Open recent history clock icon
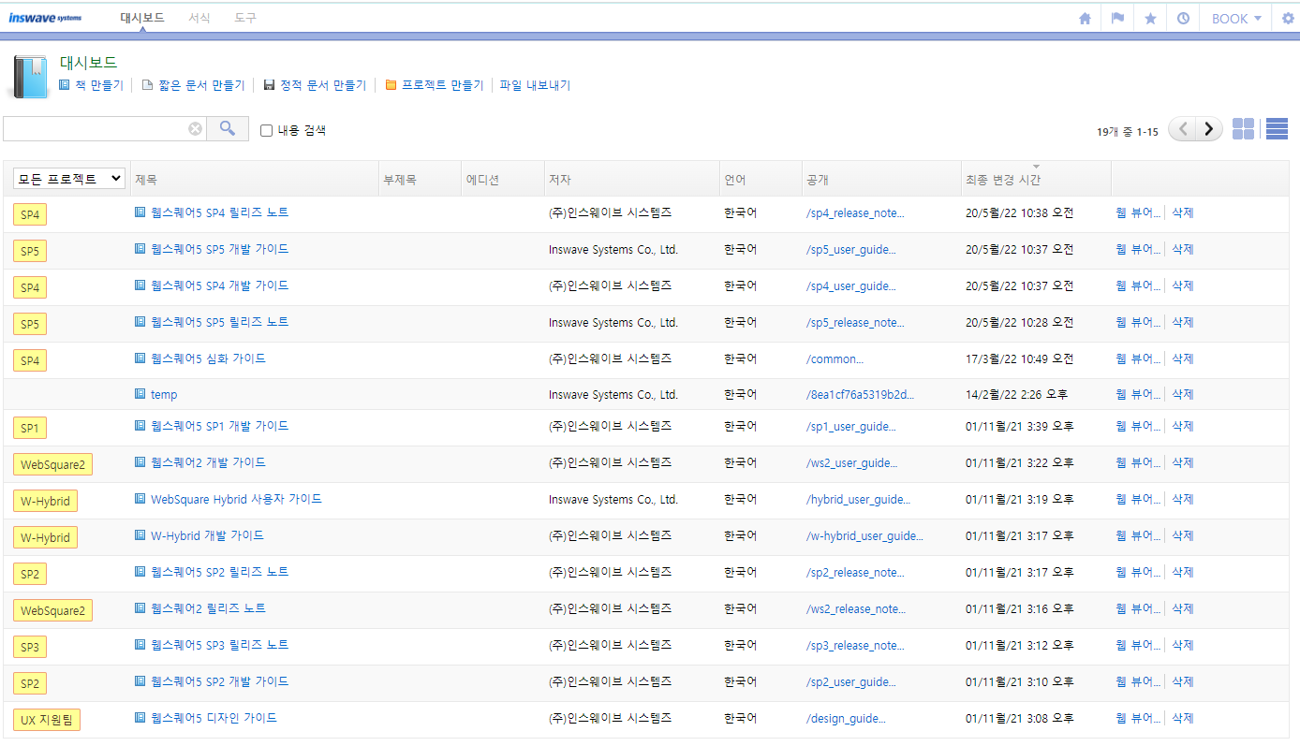Screen dimensions: 1300x746 pos(1183,18)
